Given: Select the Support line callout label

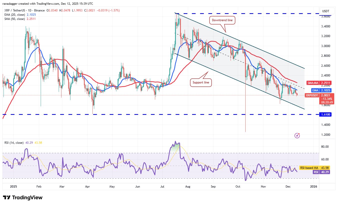Looking at the screenshot, I should tap(201, 82).
